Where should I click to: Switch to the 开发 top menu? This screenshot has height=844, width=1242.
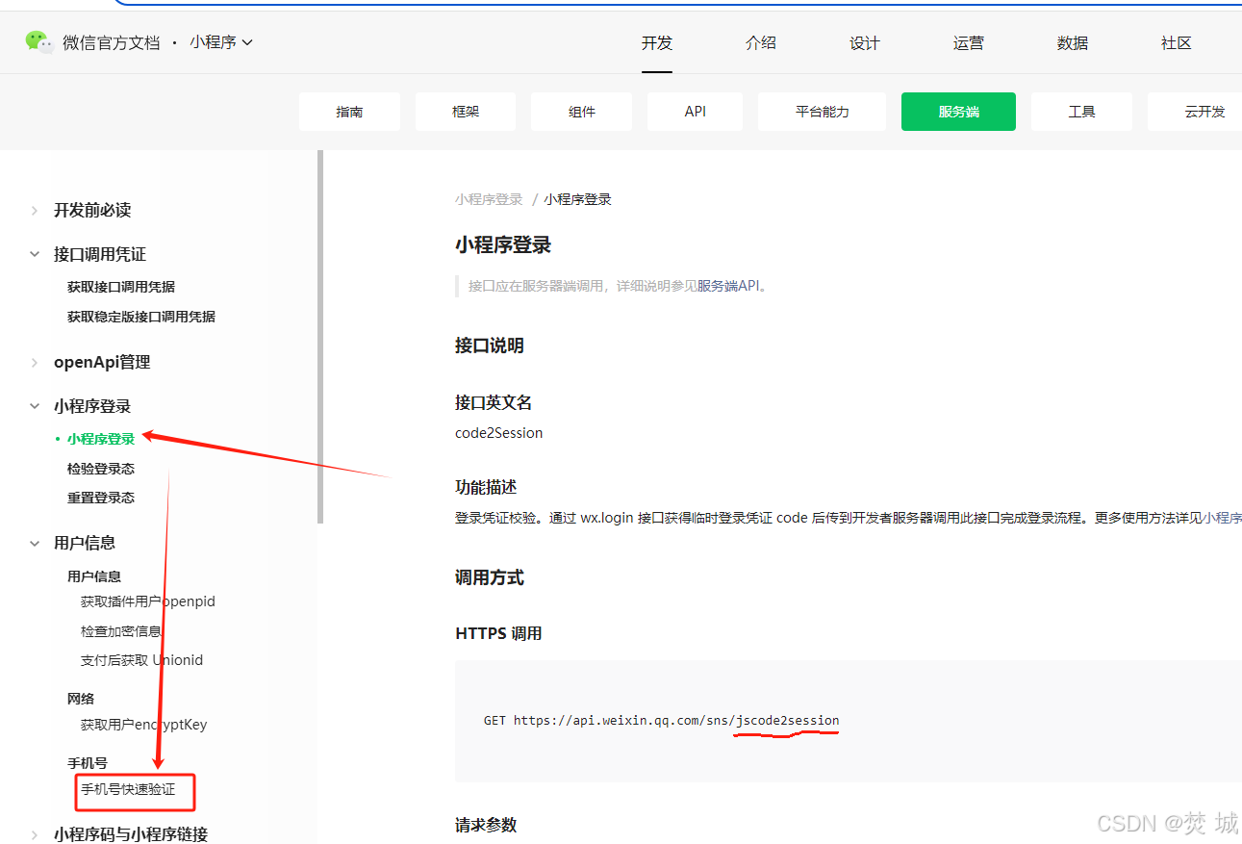click(657, 42)
